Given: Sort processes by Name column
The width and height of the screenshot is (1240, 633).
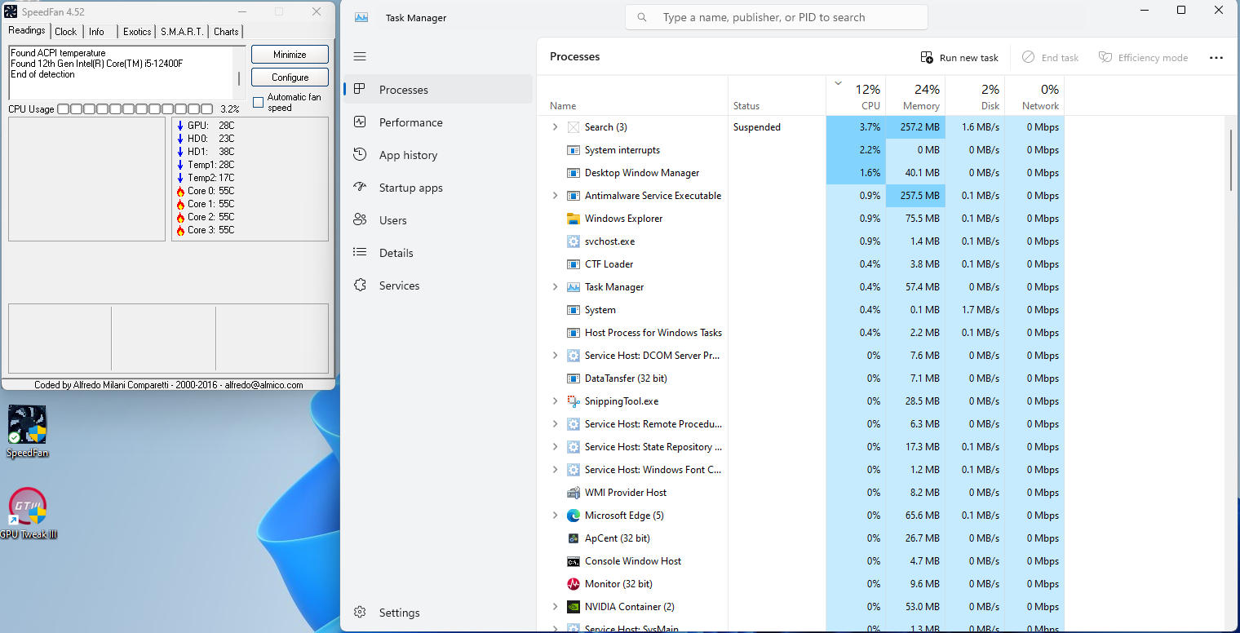Looking at the screenshot, I should tap(632, 95).
